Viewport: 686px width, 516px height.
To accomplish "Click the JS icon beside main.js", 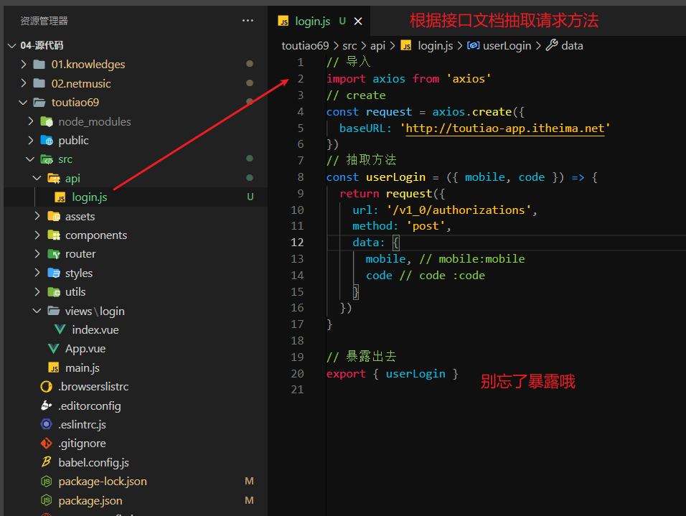I will 53,367.
